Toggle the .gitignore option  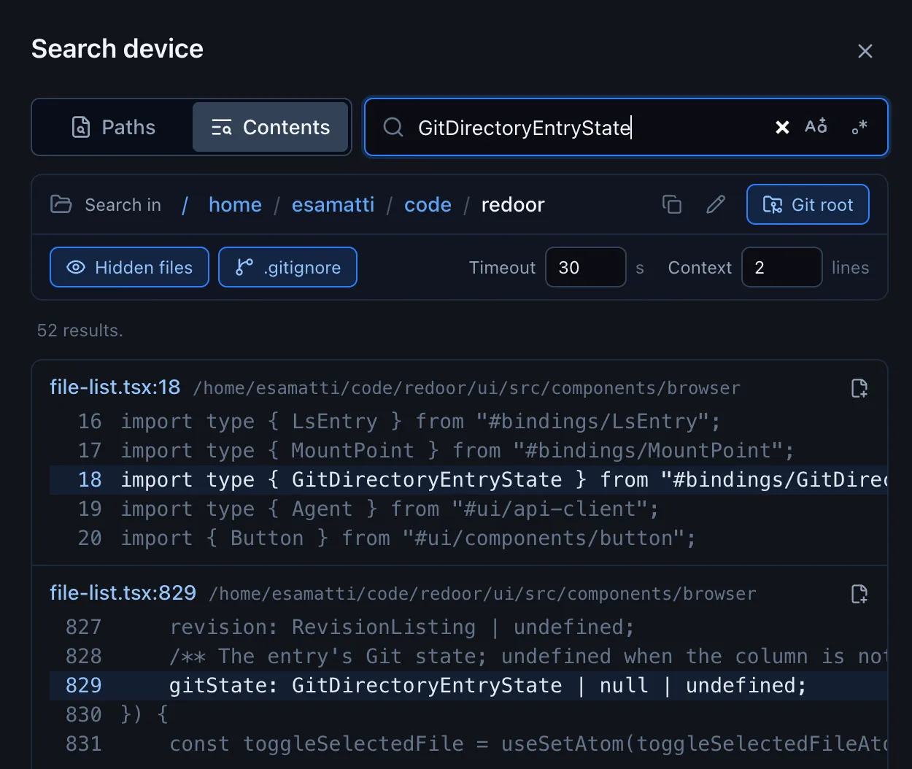click(287, 268)
